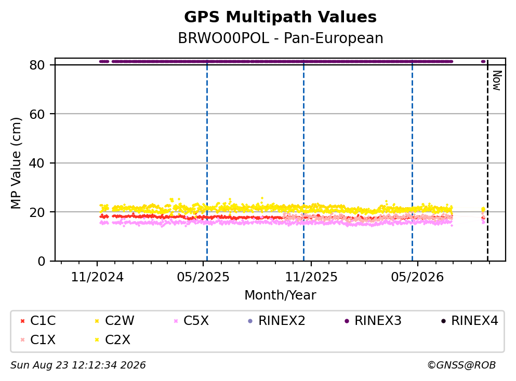Click the RINEX3 purple legend dot

(x=347, y=321)
